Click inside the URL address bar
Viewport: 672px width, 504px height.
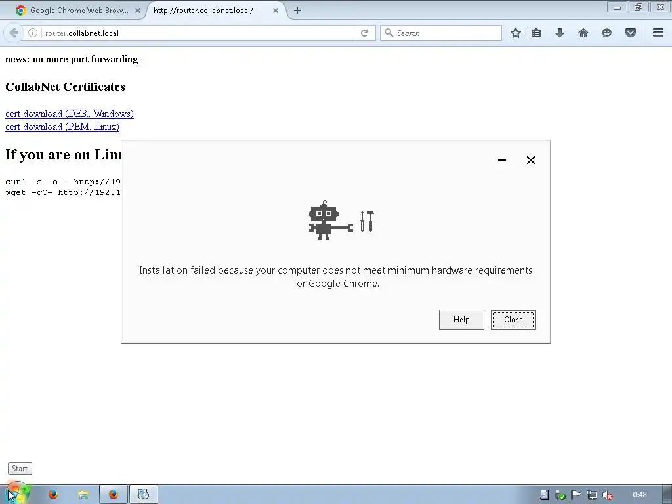[197, 33]
